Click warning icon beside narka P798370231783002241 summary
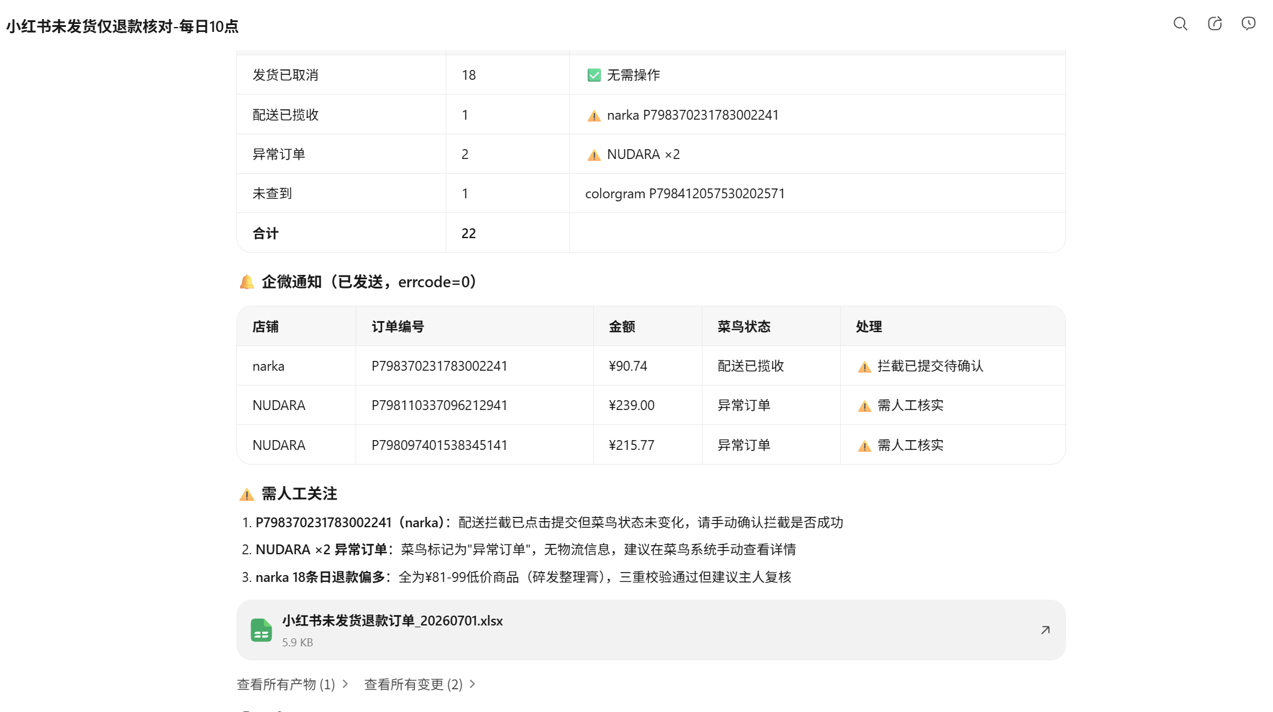 pos(594,115)
